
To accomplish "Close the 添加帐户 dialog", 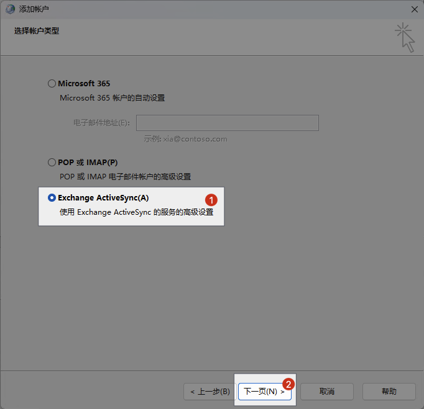I will pyautogui.click(x=414, y=9).
